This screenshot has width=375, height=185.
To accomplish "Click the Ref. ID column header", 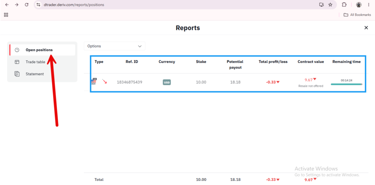I will click(x=132, y=61).
